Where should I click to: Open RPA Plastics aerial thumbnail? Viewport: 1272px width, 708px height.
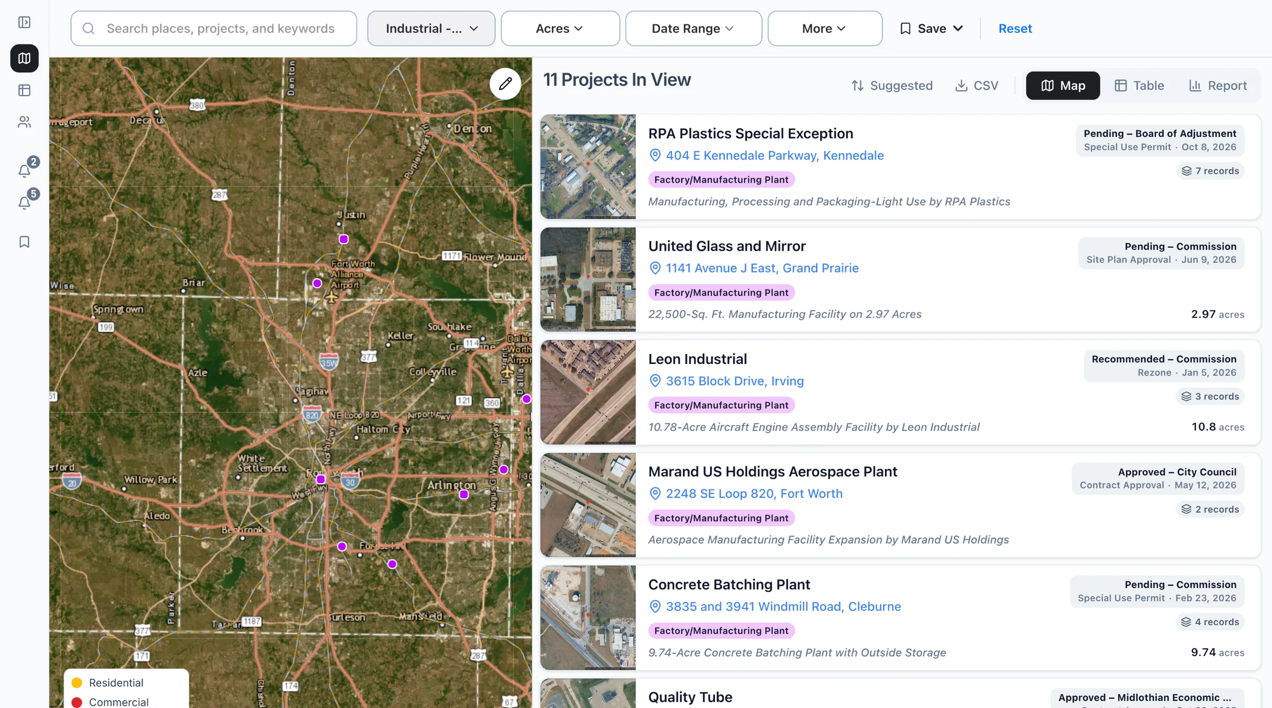click(588, 167)
